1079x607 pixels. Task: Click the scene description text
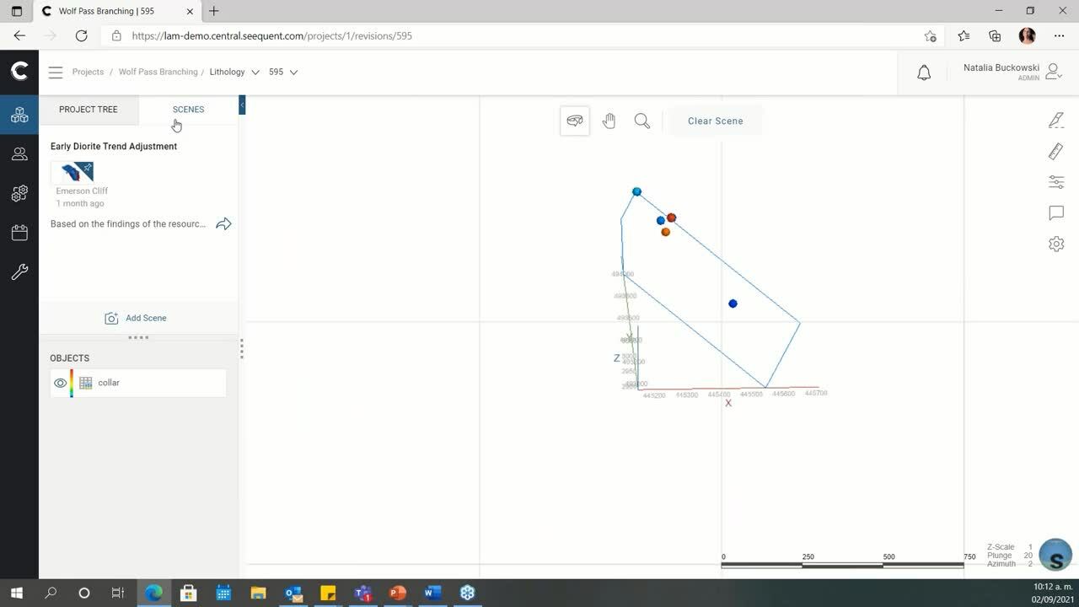click(128, 224)
